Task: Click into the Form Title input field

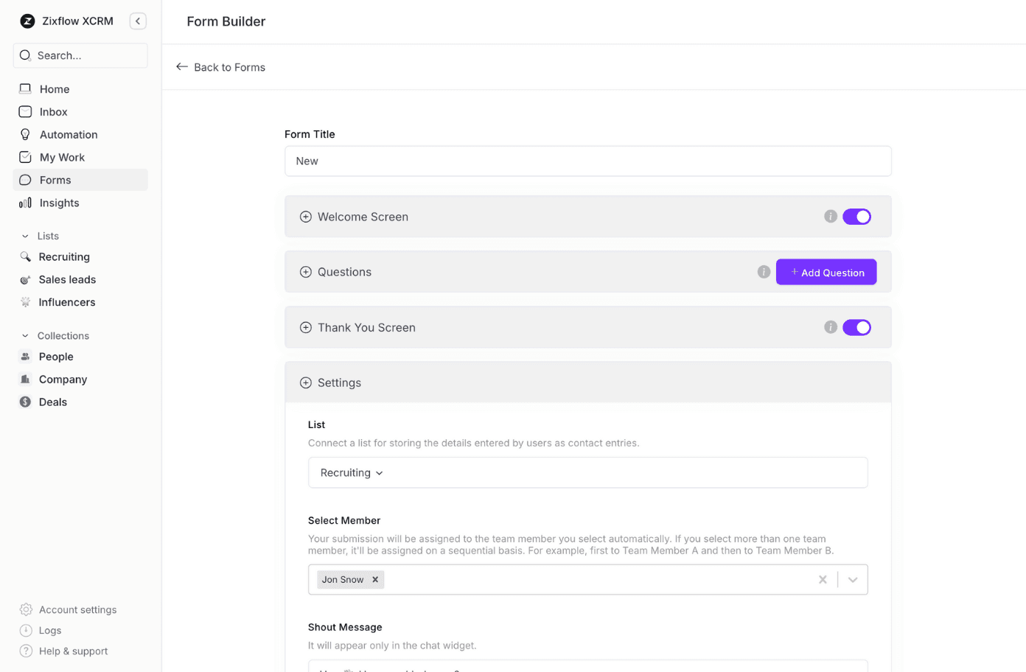Action: [x=587, y=161]
